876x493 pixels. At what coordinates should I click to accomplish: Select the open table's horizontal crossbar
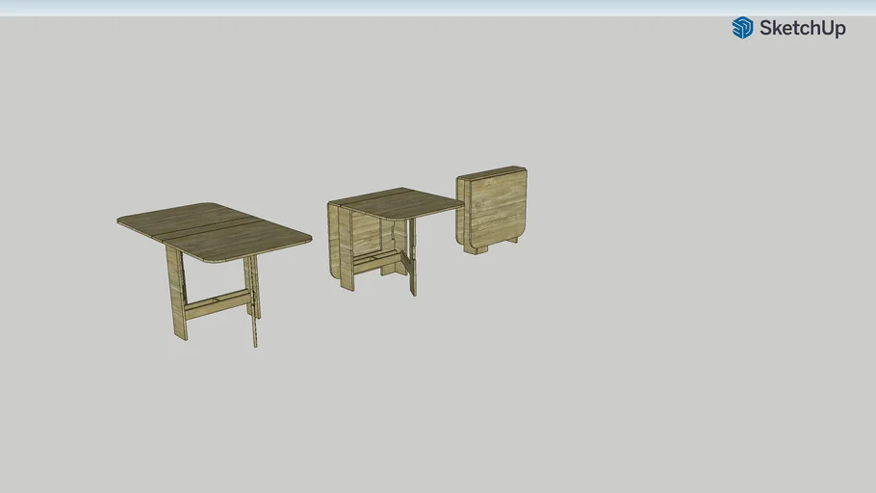pyautogui.click(x=217, y=304)
